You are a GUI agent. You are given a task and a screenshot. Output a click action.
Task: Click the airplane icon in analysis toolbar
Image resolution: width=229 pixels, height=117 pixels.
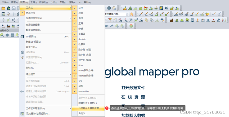tap(166, 8)
